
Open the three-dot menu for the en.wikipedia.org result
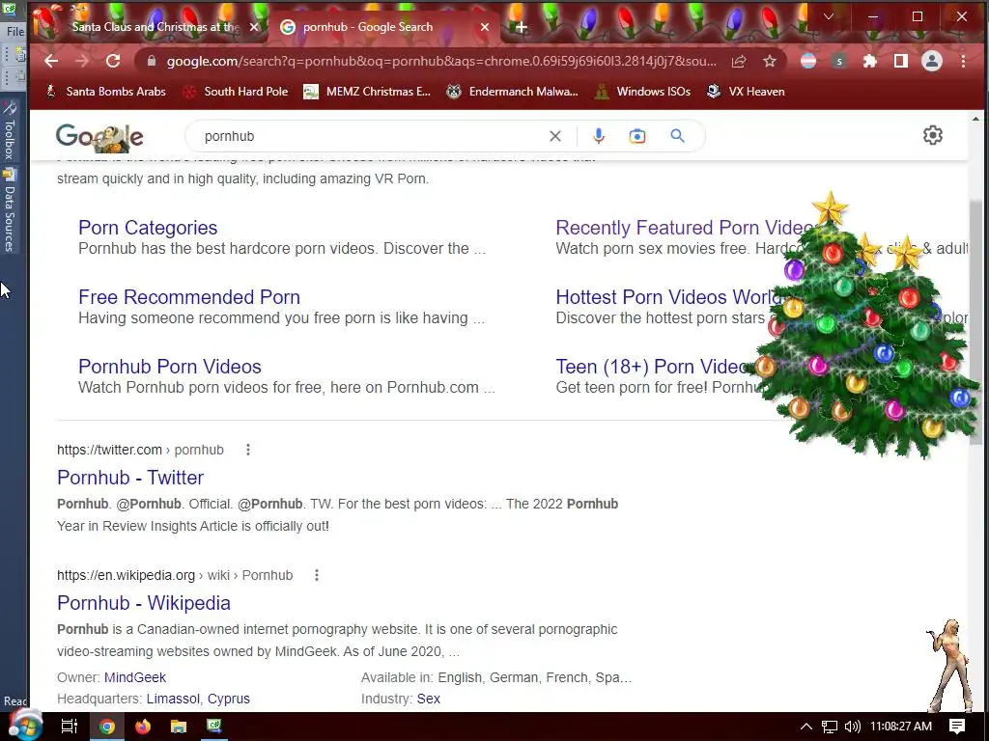tap(317, 575)
